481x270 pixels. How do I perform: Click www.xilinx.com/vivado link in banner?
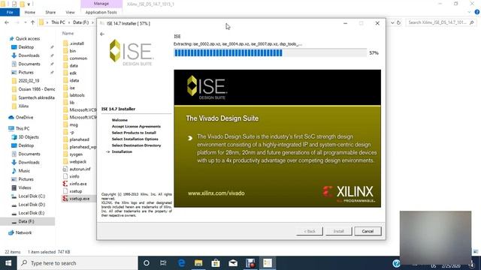coord(216,193)
